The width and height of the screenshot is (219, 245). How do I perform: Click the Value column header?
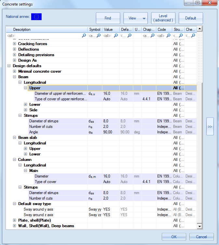point(111,30)
